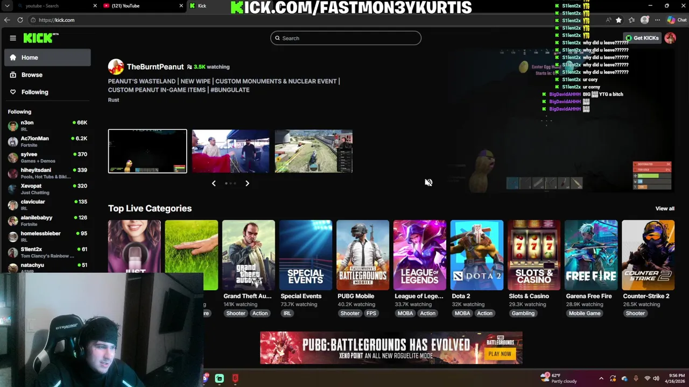Open the Kick hamburger sidebar menu
The image size is (689, 387).
[x=13, y=38]
